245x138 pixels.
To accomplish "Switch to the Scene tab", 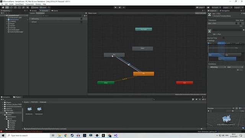I will pyautogui.click(x=33, y=11).
